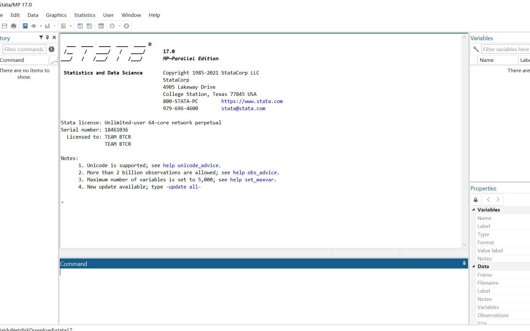Open the Data Editor in edit mode

[x=80, y=26]
